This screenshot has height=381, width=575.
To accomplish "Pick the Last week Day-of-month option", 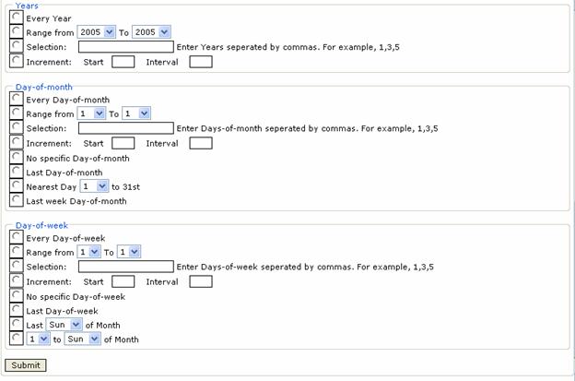I will click(x=17, y=200).
